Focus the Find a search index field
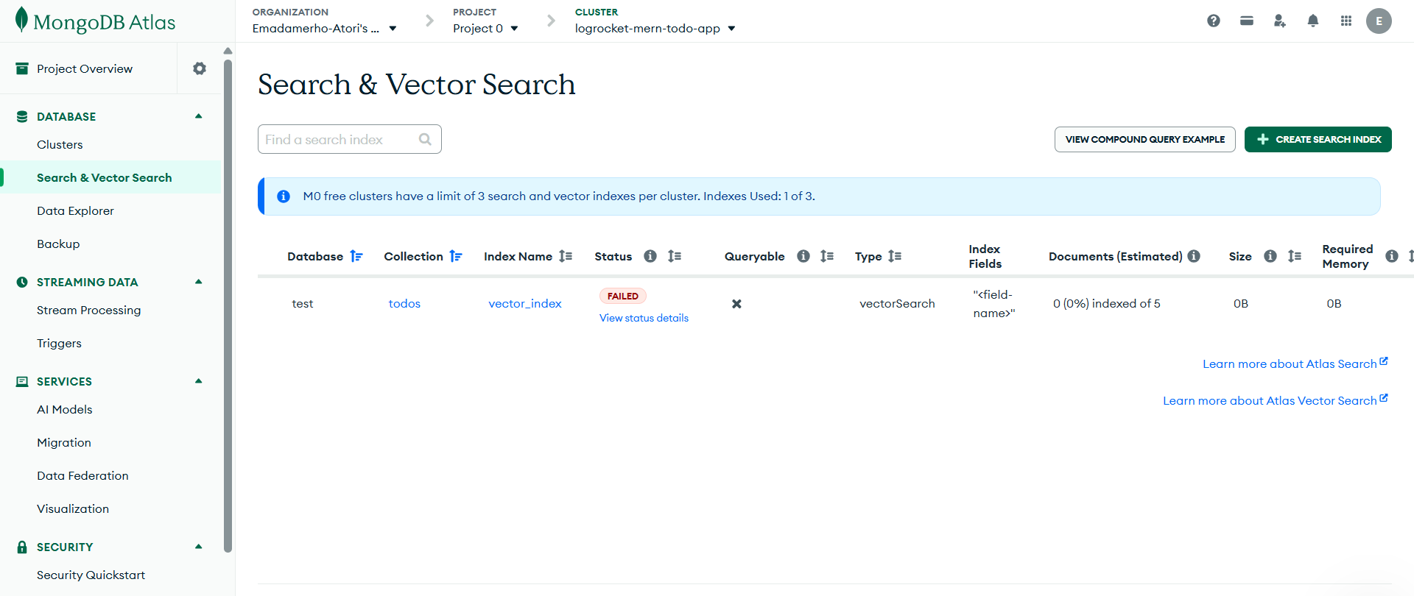Image resolution: width=1414 pixels, height=596 pixels. [350, 139]
